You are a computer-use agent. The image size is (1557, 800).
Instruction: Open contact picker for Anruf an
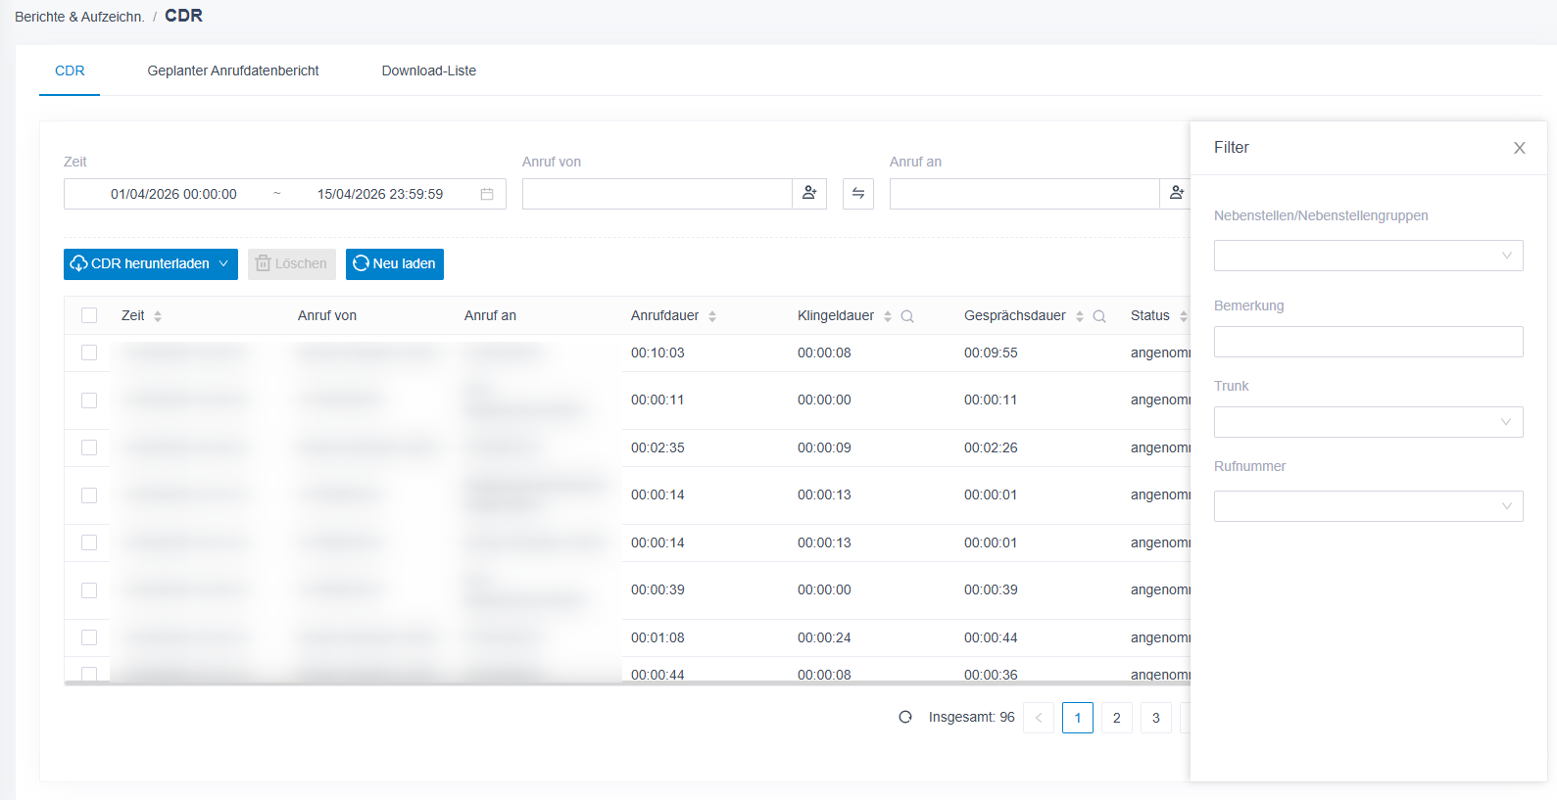pos(1176,194)
